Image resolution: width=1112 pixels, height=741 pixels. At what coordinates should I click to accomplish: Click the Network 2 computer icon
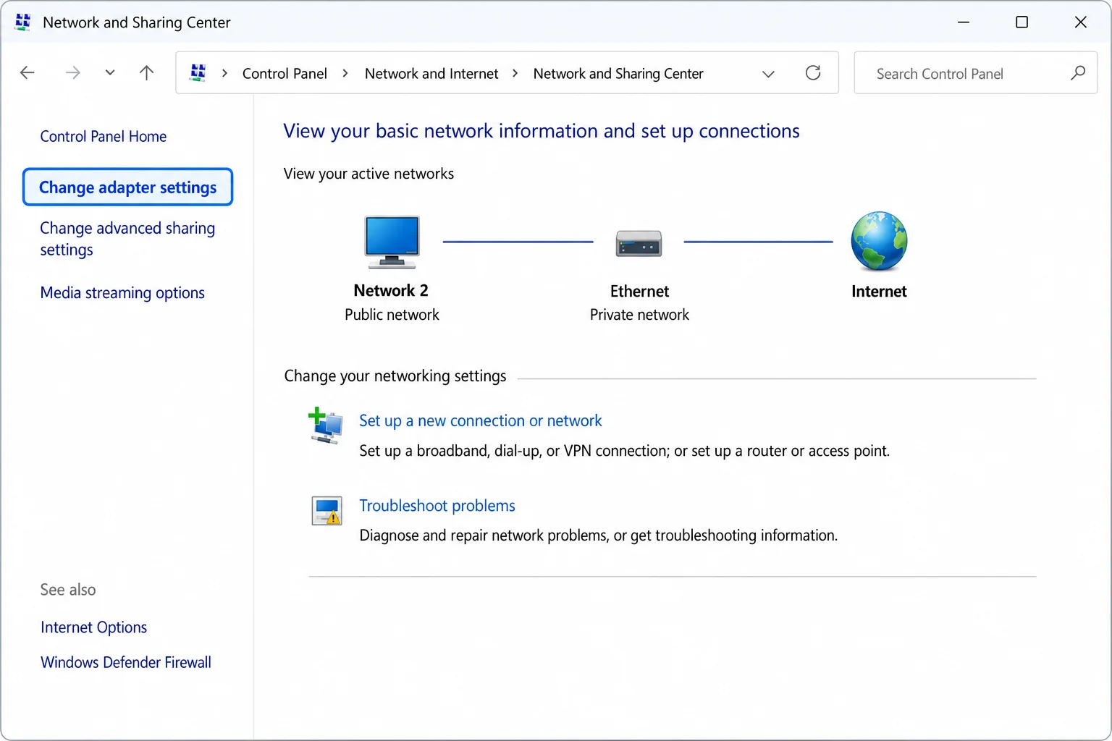coord(392,242)
